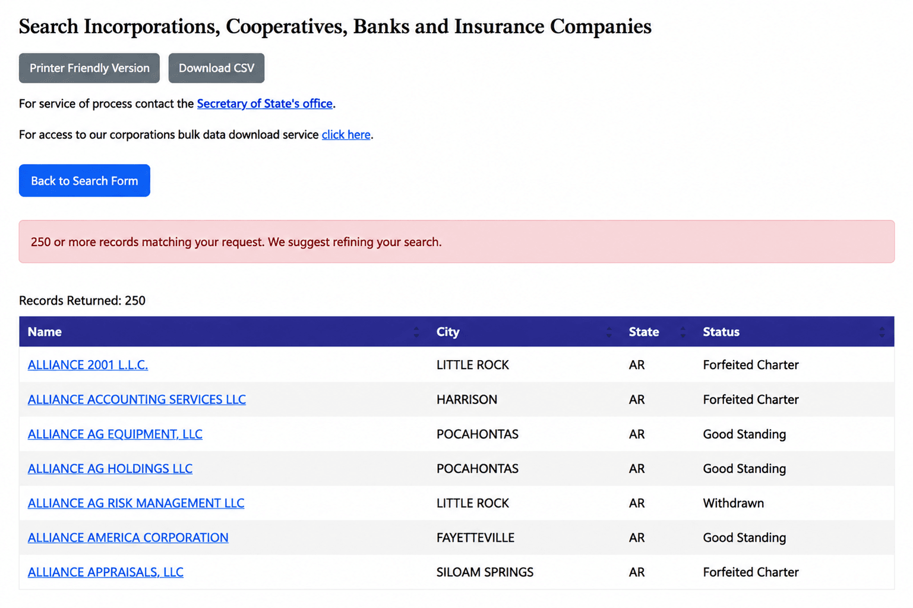This screenshot has width=913, height=608.
Task: Open the Printer Friendly Version
Action: point(89,68)
